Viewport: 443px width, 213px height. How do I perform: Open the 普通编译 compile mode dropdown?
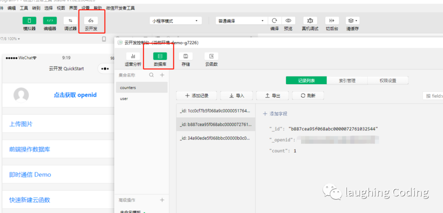coord(241,21)
